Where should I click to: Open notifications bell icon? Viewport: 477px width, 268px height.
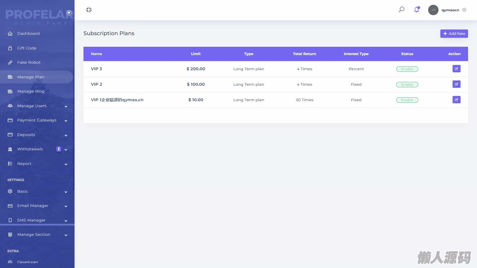coord(416,10)
